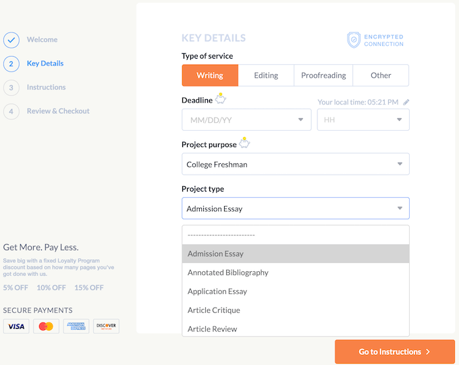This screenshot has height=365, width=459.
Task: Click the Encrypted Connection shield icon
Action: click(x=354, y=40)
